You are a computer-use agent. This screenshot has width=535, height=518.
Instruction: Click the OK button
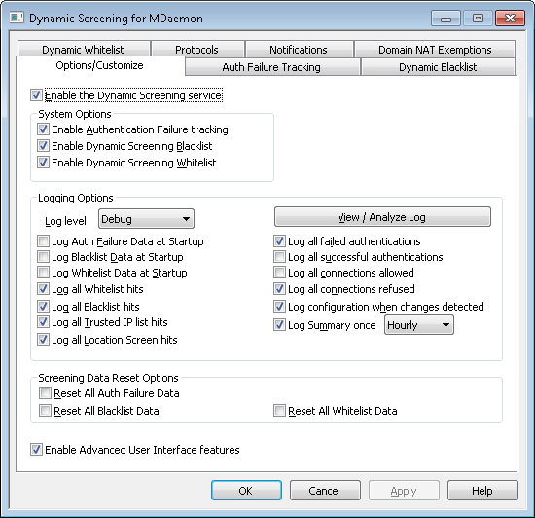(246, 491)
